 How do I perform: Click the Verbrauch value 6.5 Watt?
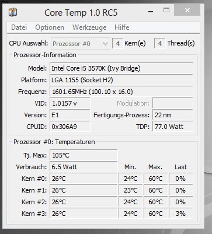pyautogui.click(x=84, y=167)
